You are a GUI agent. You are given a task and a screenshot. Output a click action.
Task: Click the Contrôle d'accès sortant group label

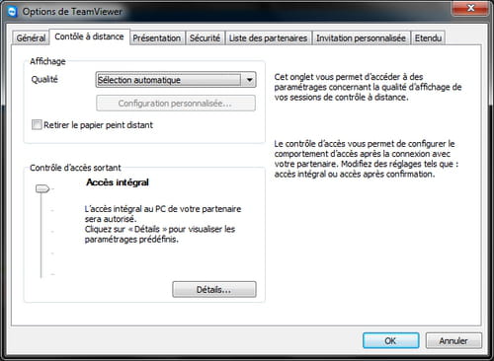[75, 168]
